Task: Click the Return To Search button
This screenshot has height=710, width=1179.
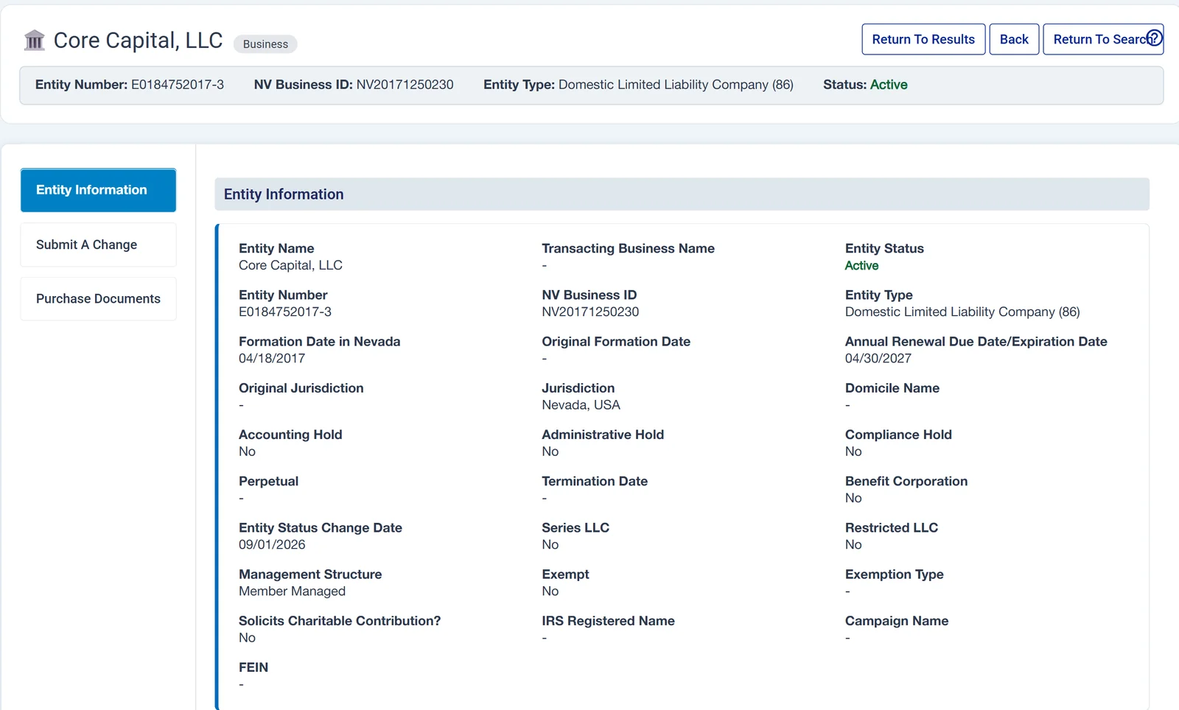Action: [x=1103, y=39]
